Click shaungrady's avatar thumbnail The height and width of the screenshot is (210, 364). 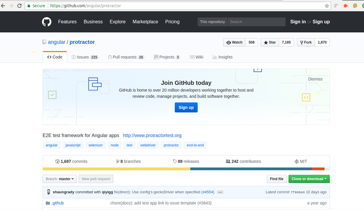(48, 192)
